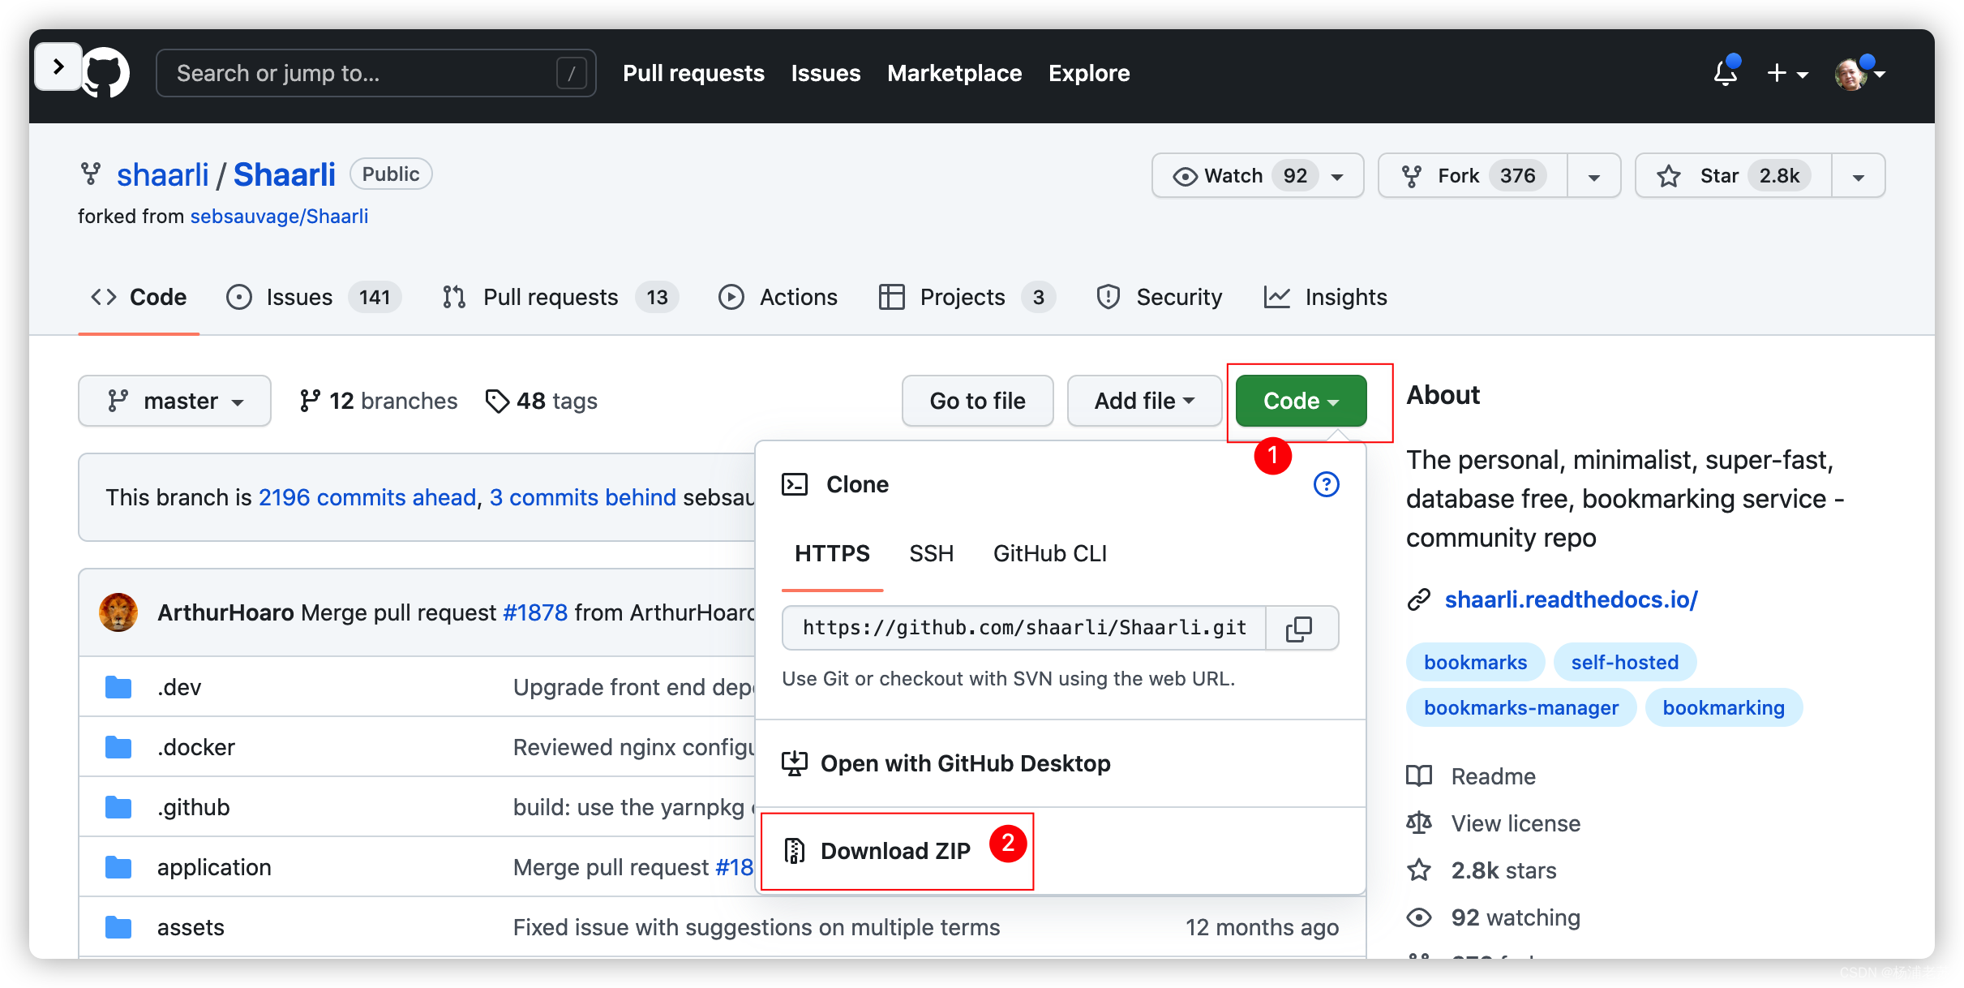The height and width of the screenshot is (988, 1964).
Task: View the 12 branches link
Action: (x=378, y=401)
